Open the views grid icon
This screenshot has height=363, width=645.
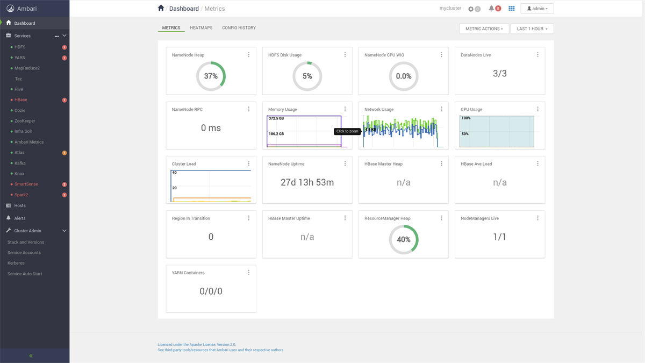[512, 8]
